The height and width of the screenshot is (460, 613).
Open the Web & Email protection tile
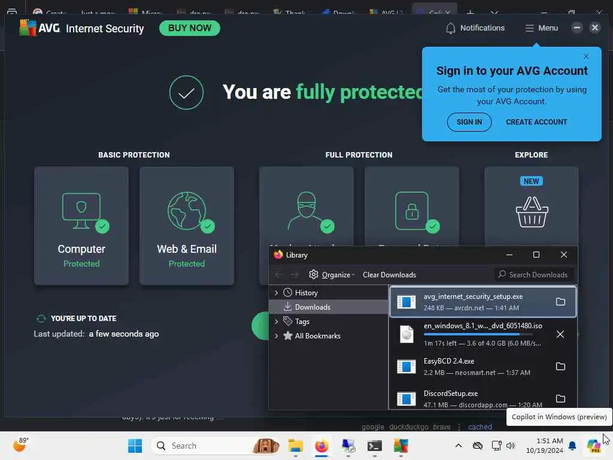tap(187, 226)
